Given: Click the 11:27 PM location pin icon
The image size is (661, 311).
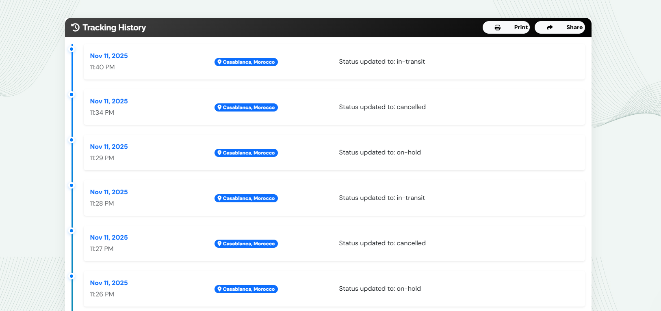Looking at the screenshot, I should point(219,244).
